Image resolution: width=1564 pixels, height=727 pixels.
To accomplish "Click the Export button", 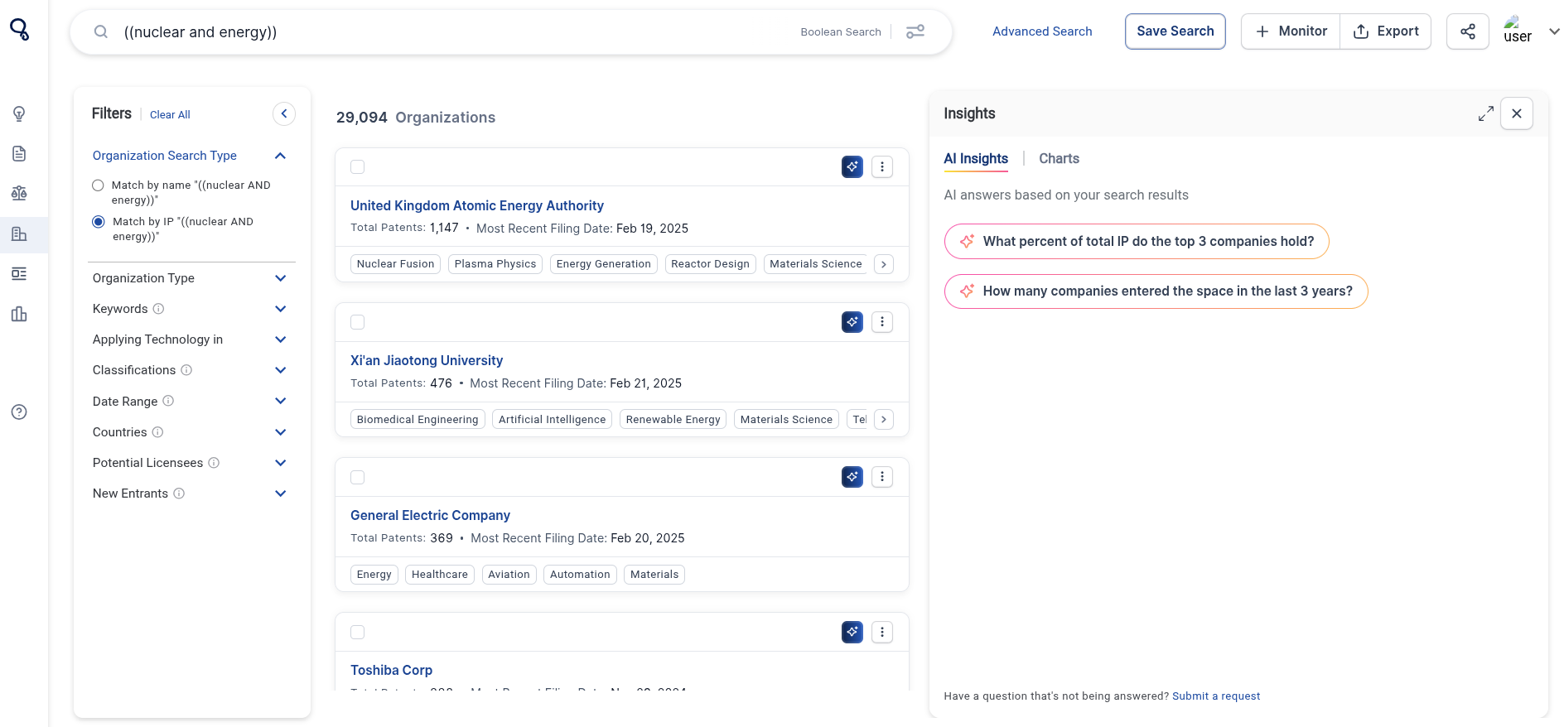I will [1385, 31].
